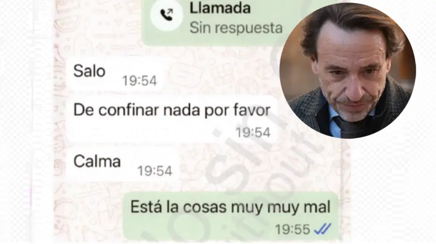Viewport: 436px width, 244px height.
Task: Click the 19:55 sent-message timestamp
Action: tap(292, 230)
